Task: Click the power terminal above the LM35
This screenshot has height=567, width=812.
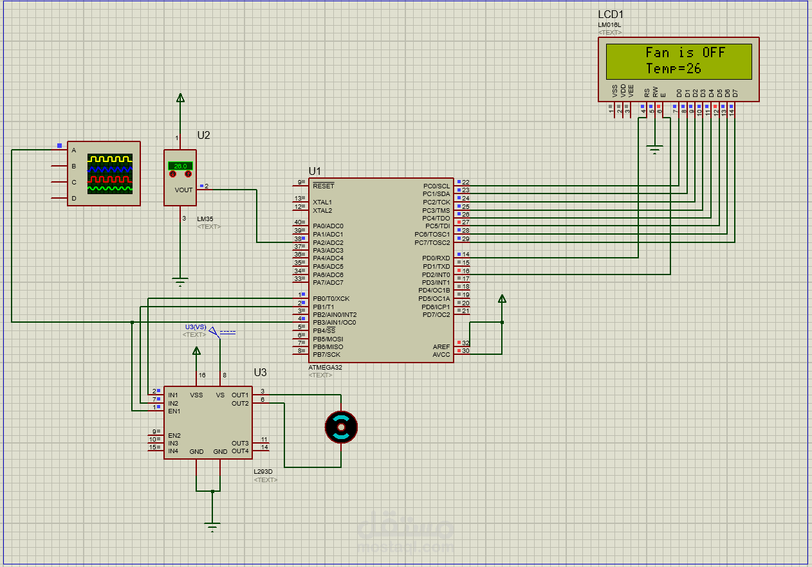Action: [180, 98]
